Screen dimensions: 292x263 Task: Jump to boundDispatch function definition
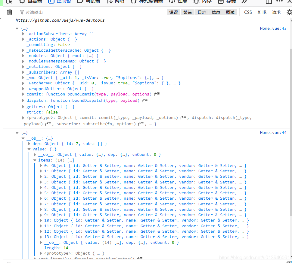[145, 100]
